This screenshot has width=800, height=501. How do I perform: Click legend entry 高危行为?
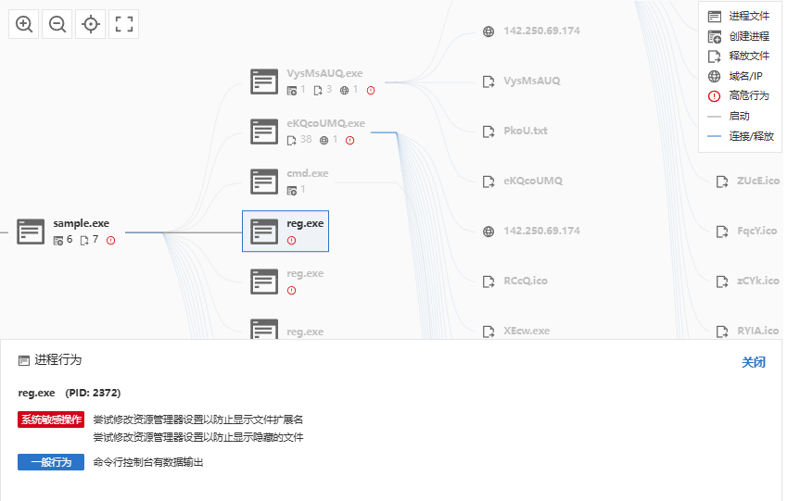pyautogui.click(x=738, y=95)
